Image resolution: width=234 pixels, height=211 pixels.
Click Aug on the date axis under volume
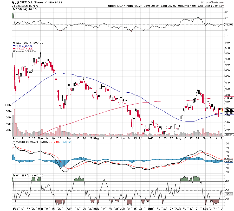pyautogui.click(x=178, y=138)
